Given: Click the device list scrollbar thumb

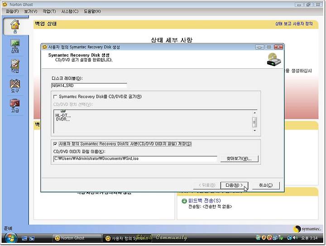Looking at the screenshot, I should tap(254, 122).
